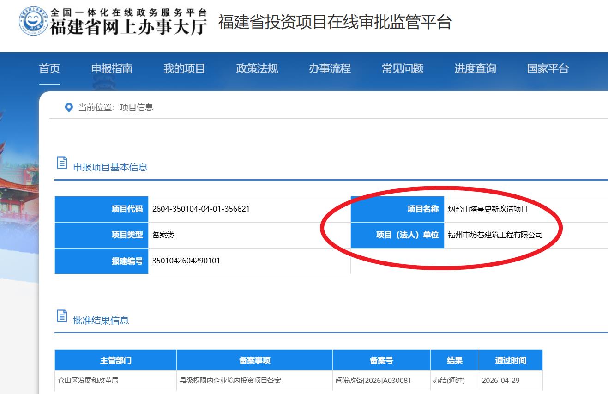608x394 pixels.
Task: Click the document icon beside 申报项目基本信息
Action: 61,163
